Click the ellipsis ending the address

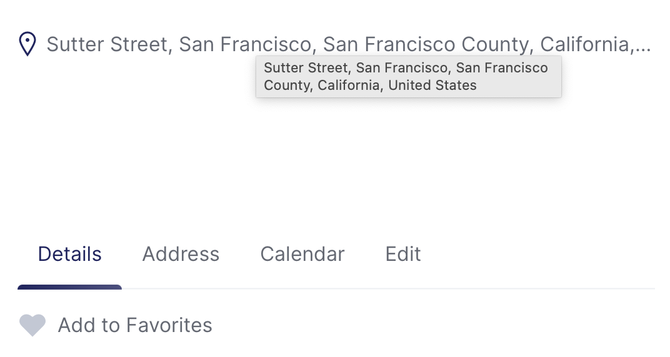[643, 49]
